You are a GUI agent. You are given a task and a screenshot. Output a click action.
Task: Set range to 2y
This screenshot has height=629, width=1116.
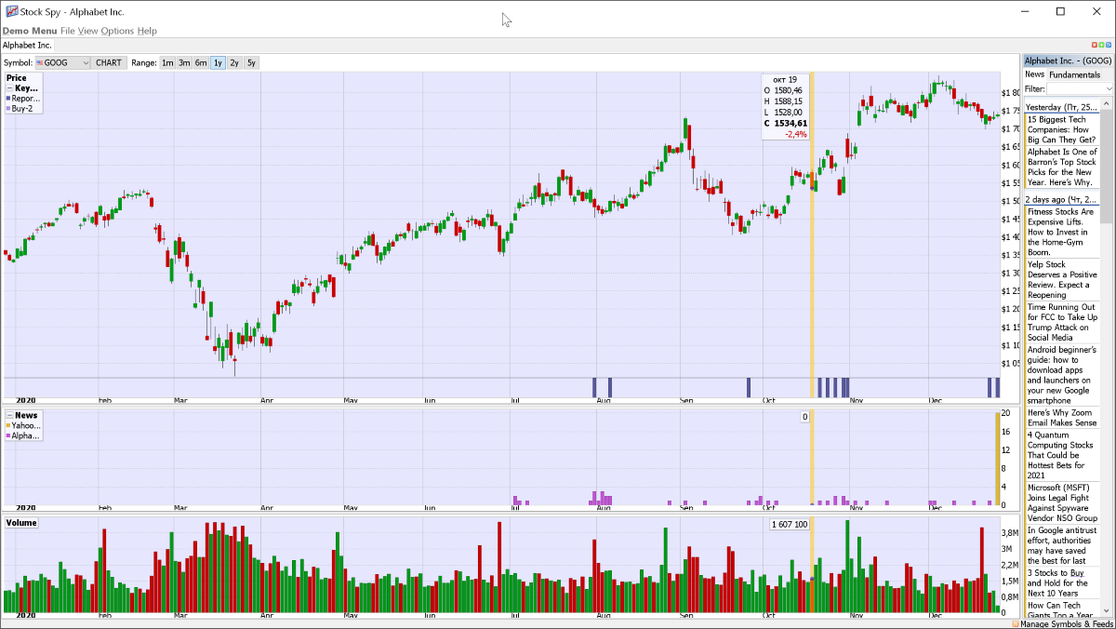click(234, 62)
